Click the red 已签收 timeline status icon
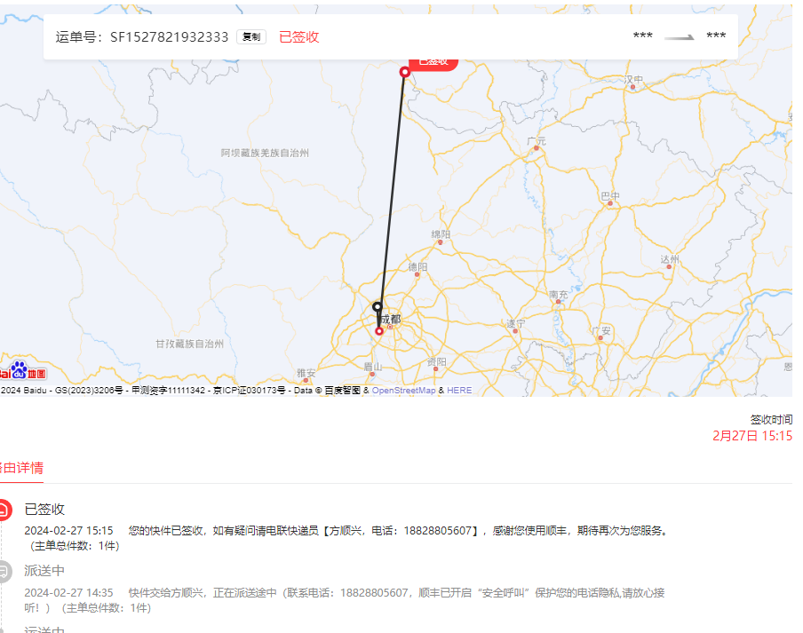Viewport: 803px width, 633px height. coord(4,510)
